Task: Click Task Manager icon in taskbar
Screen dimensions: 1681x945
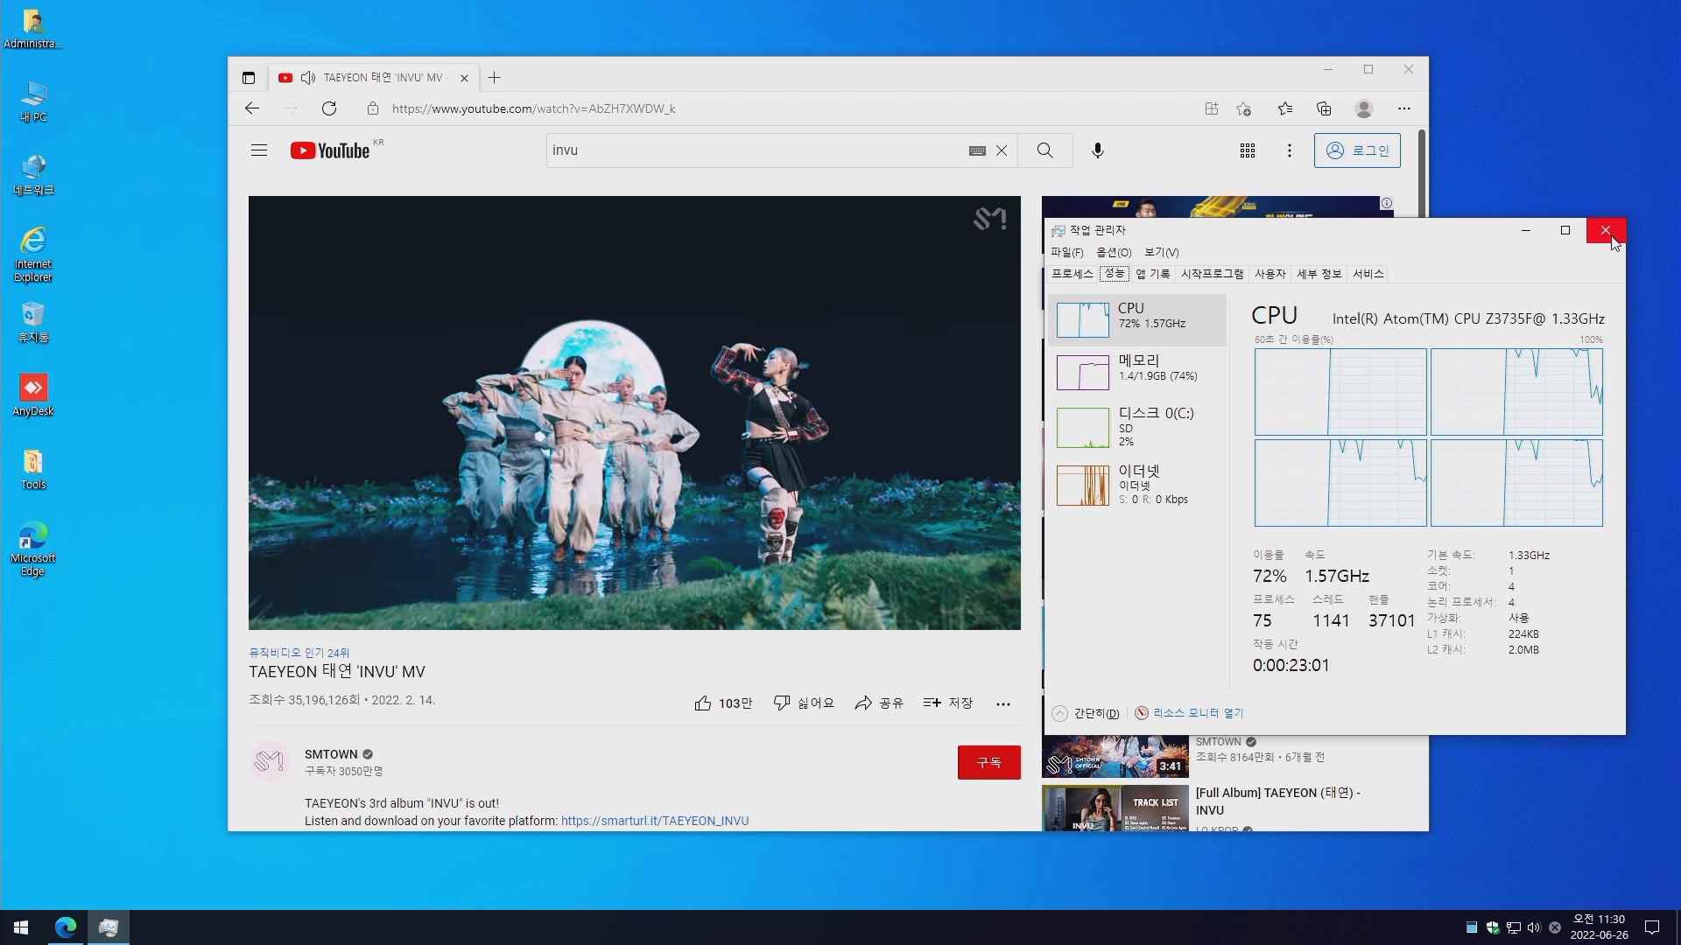Action: pos(109,927)
